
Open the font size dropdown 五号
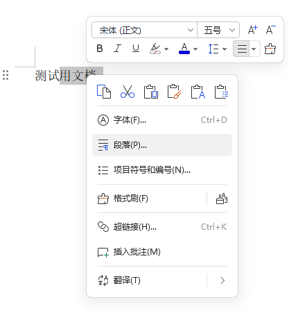(218, 30)
